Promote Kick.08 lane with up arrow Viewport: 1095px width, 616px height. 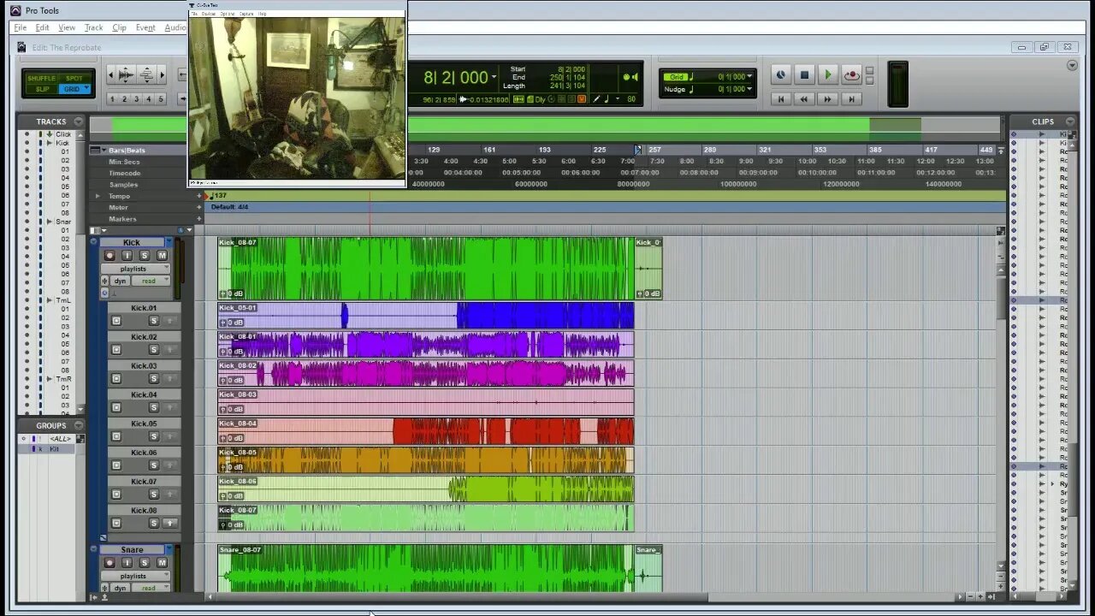click(169, 523)
